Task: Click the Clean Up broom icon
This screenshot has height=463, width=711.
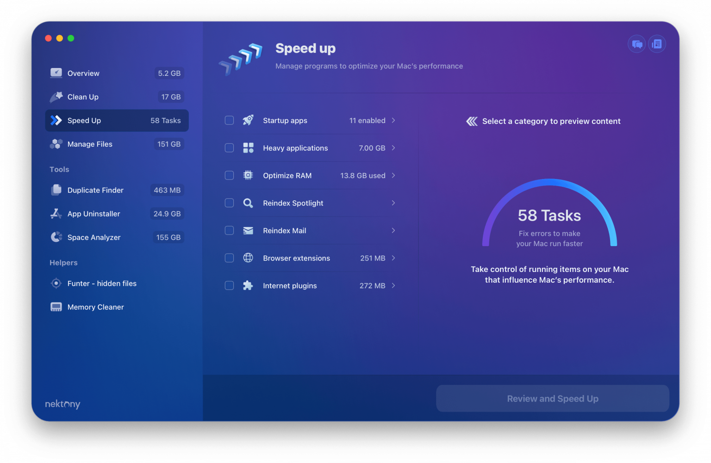Action: [56, 97]
